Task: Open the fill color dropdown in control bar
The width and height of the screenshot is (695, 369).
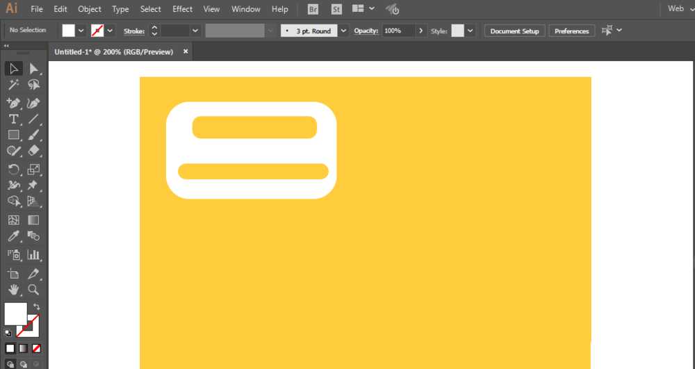Action: pos(81,31)
